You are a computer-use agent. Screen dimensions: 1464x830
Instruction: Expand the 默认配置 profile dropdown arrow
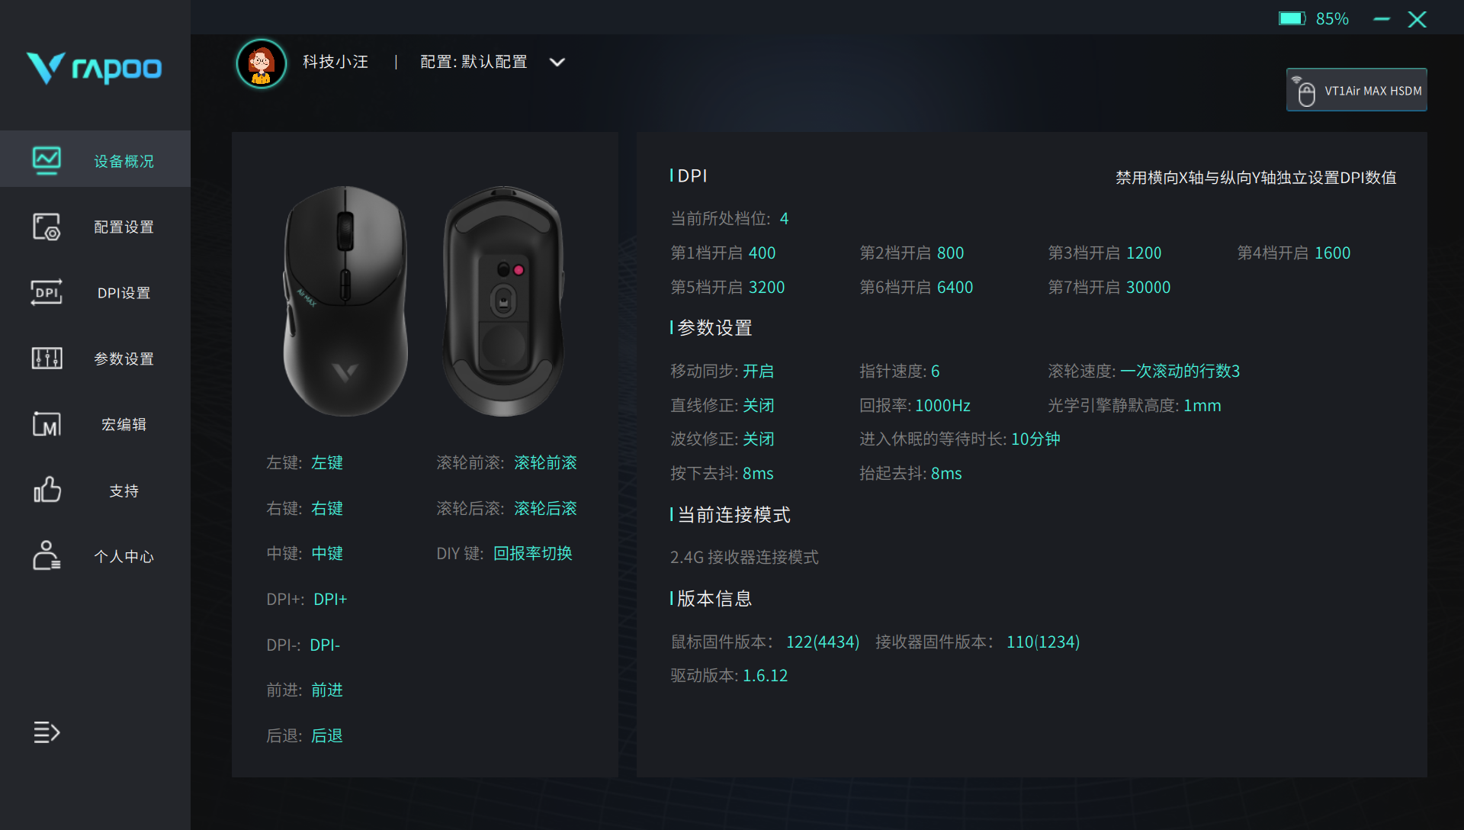click(557, 62)
